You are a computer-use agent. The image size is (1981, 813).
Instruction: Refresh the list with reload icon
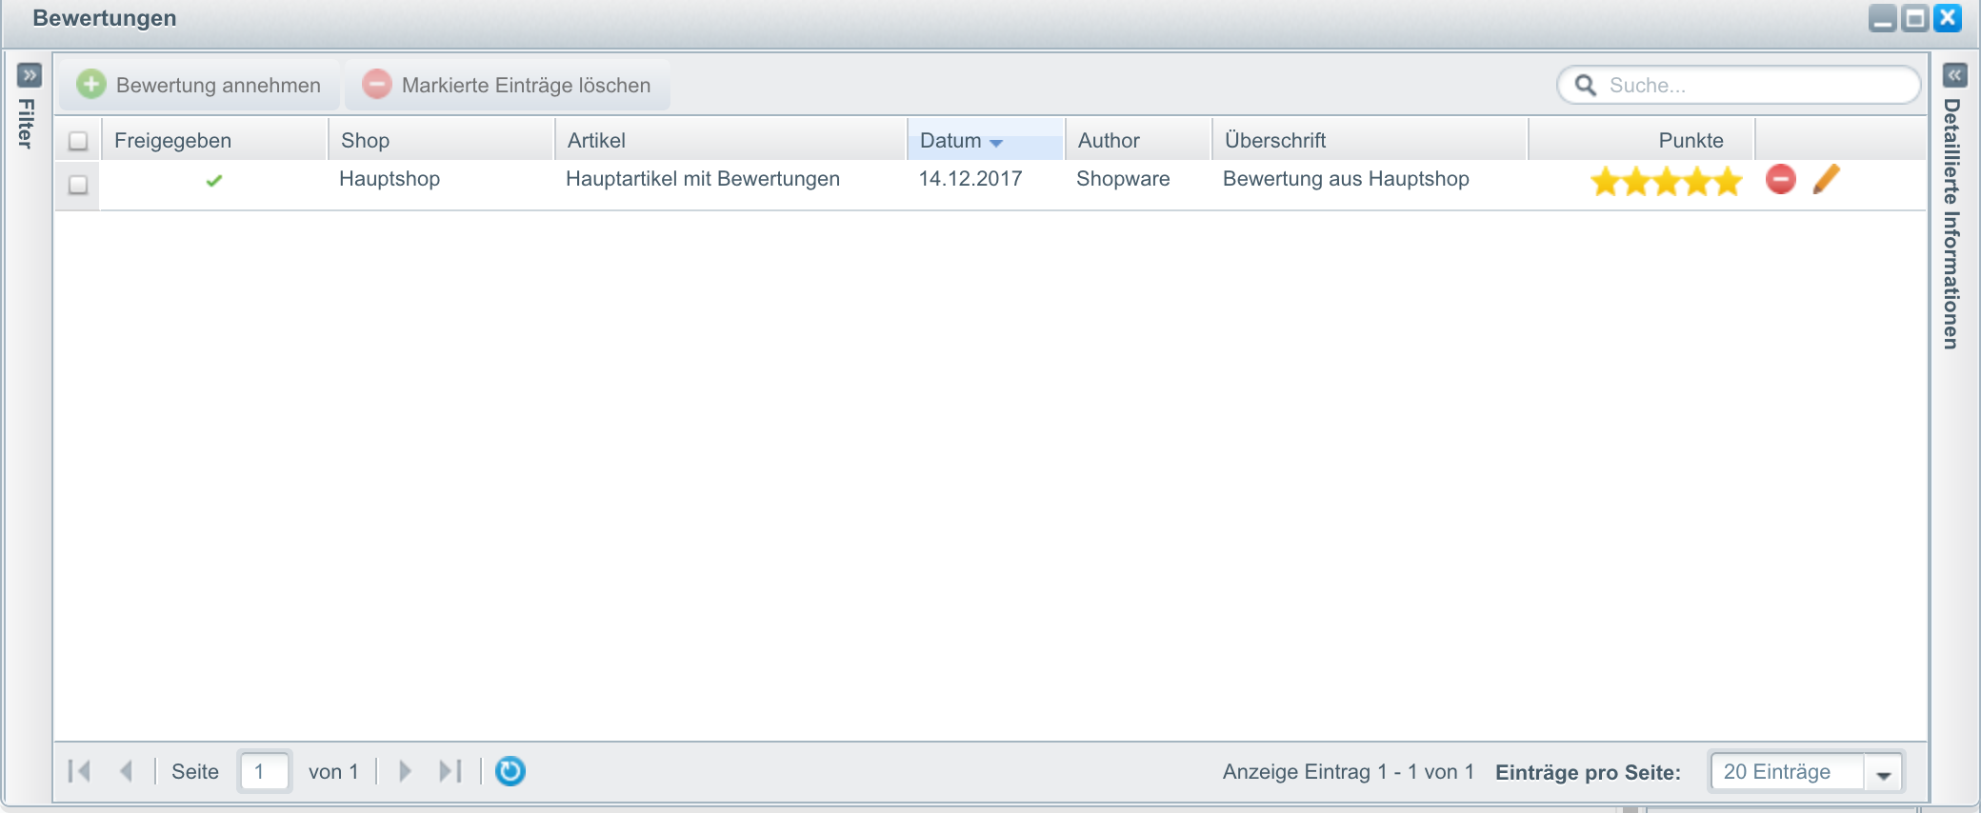point(510,771)
